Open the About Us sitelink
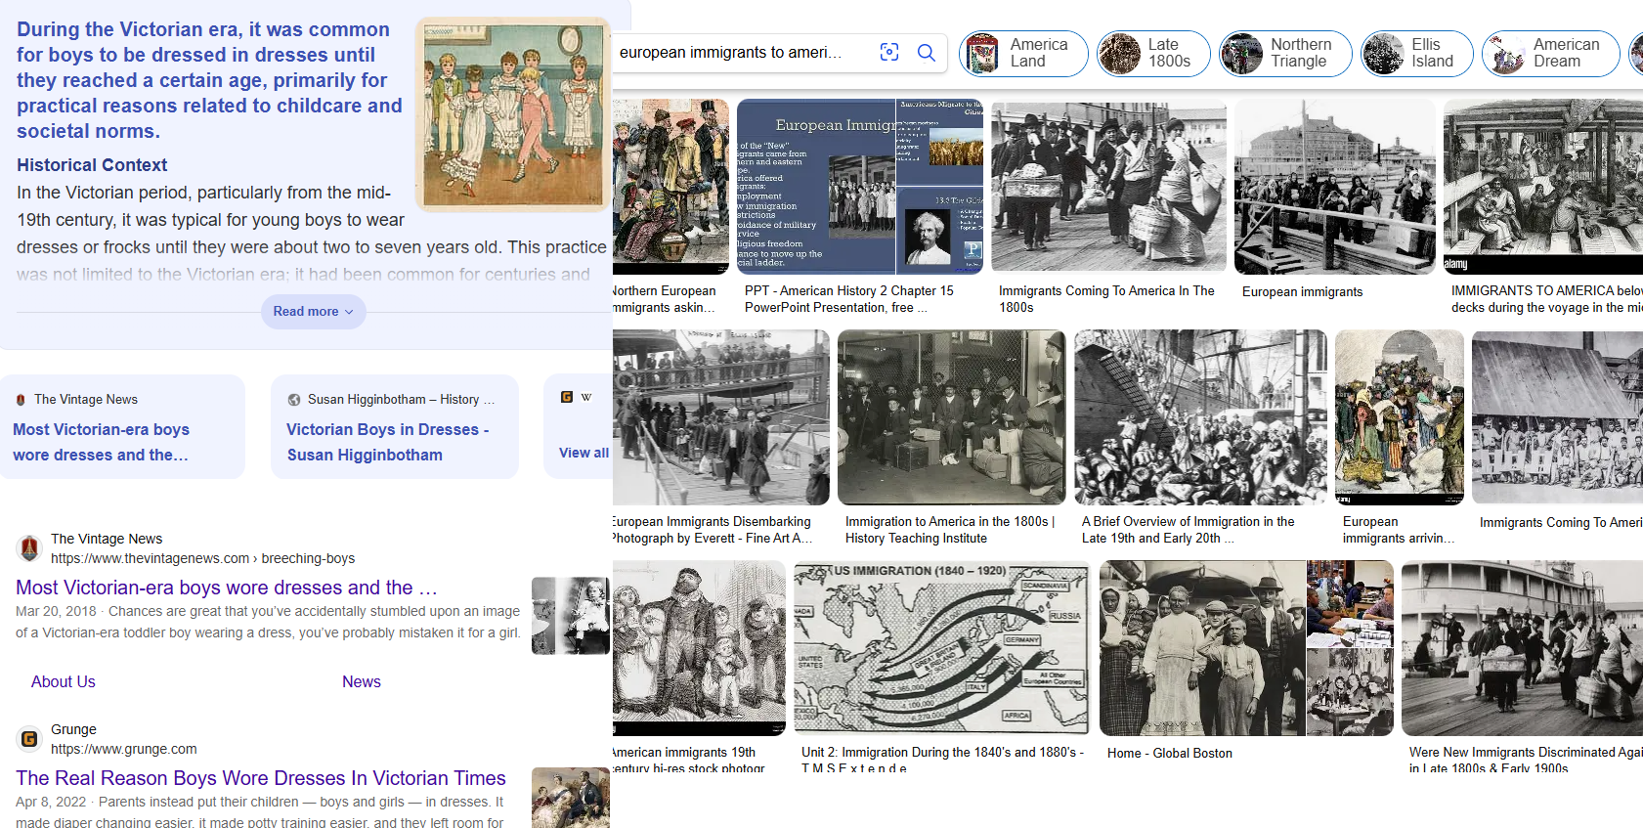The height and width of the screenshot is (828, 1643). click(x=64, y=681)
